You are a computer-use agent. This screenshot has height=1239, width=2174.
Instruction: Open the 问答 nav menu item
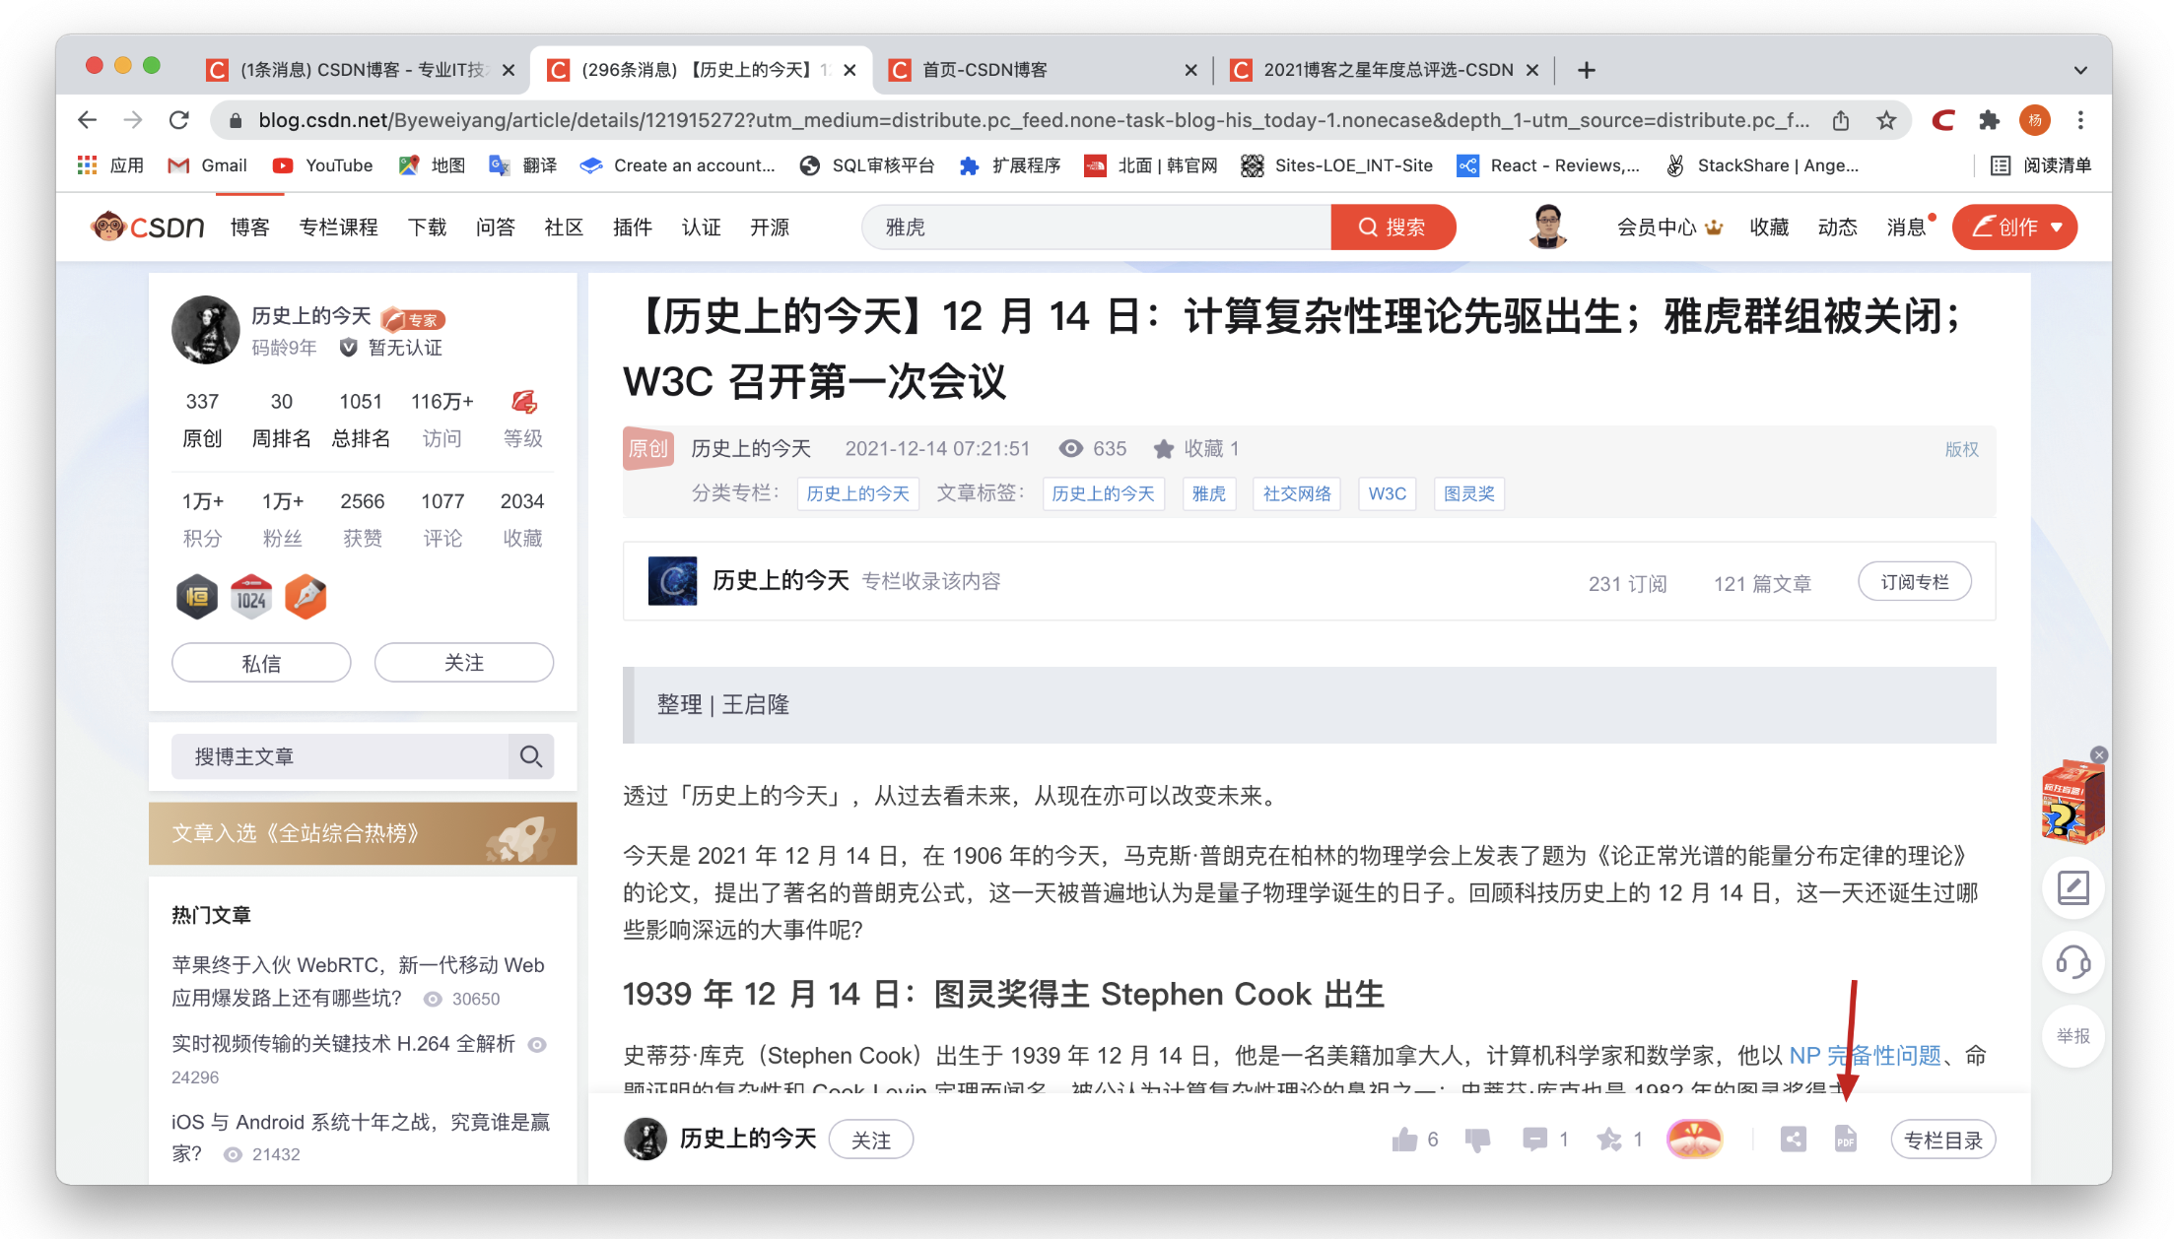pos(496,228)
